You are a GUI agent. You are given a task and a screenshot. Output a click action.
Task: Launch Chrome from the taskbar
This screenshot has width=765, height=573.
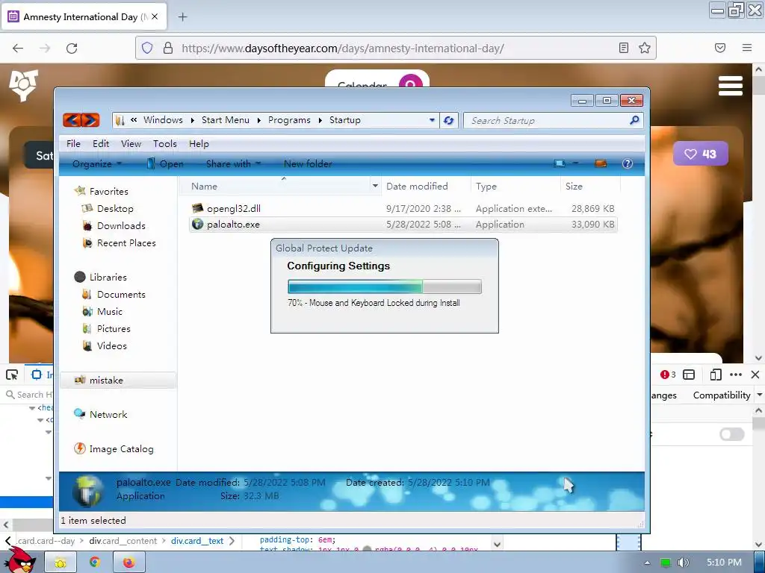95,563
